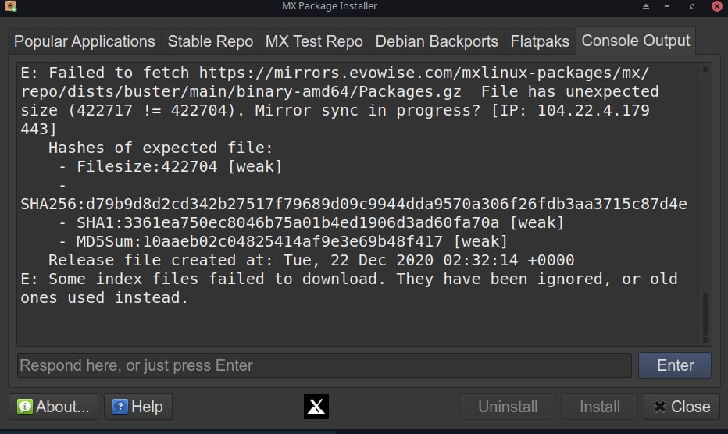Click the MX Linux logo icon
Screen dimensions: 728x434
point(316,407)
